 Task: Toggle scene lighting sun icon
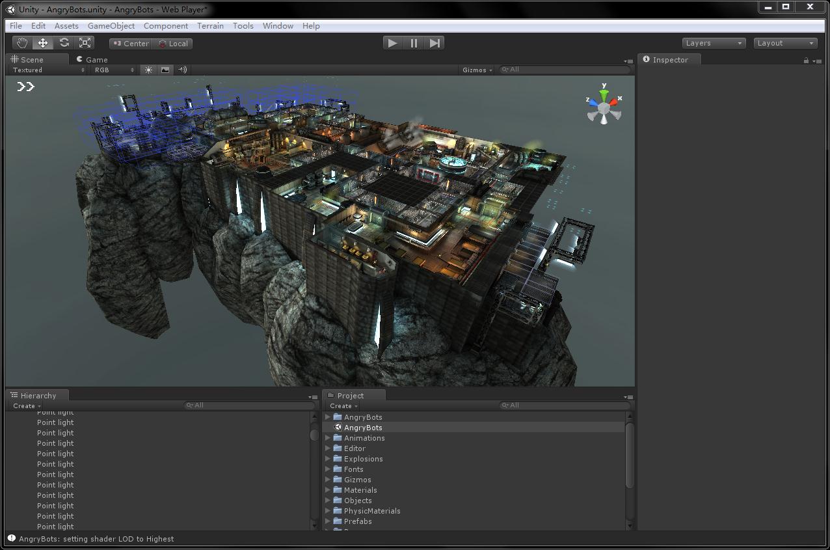pyautogui.click(x=148, y=70)
